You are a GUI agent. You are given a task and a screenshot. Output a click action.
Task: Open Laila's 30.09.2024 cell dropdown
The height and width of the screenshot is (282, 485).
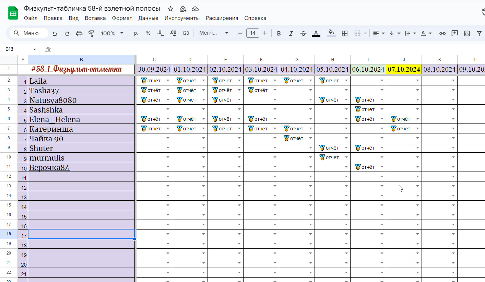tap(168, 81)
